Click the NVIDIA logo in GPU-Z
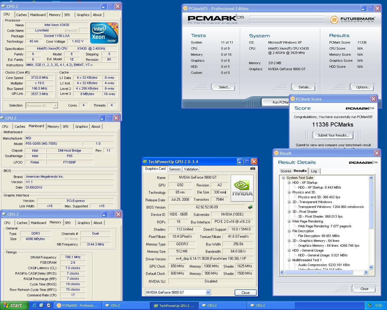 (242, 188)
